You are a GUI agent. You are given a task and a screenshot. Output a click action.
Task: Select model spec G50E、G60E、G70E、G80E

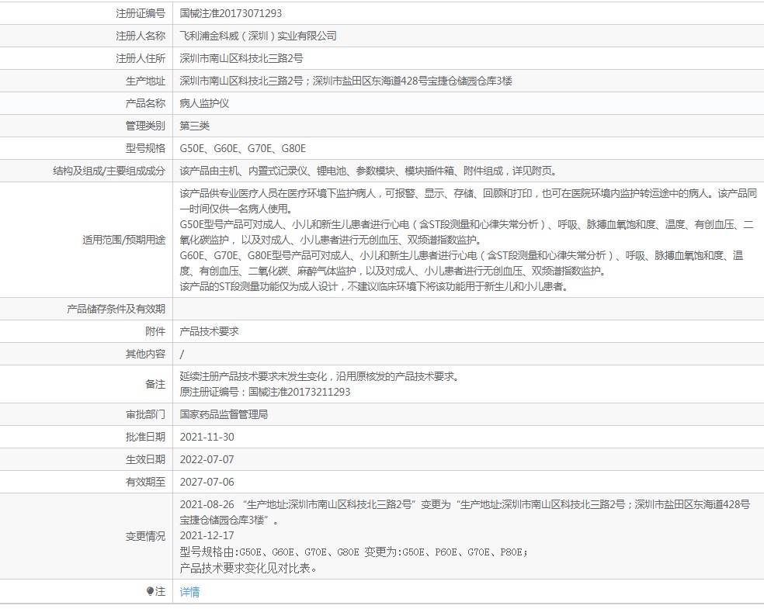[243, 148]
